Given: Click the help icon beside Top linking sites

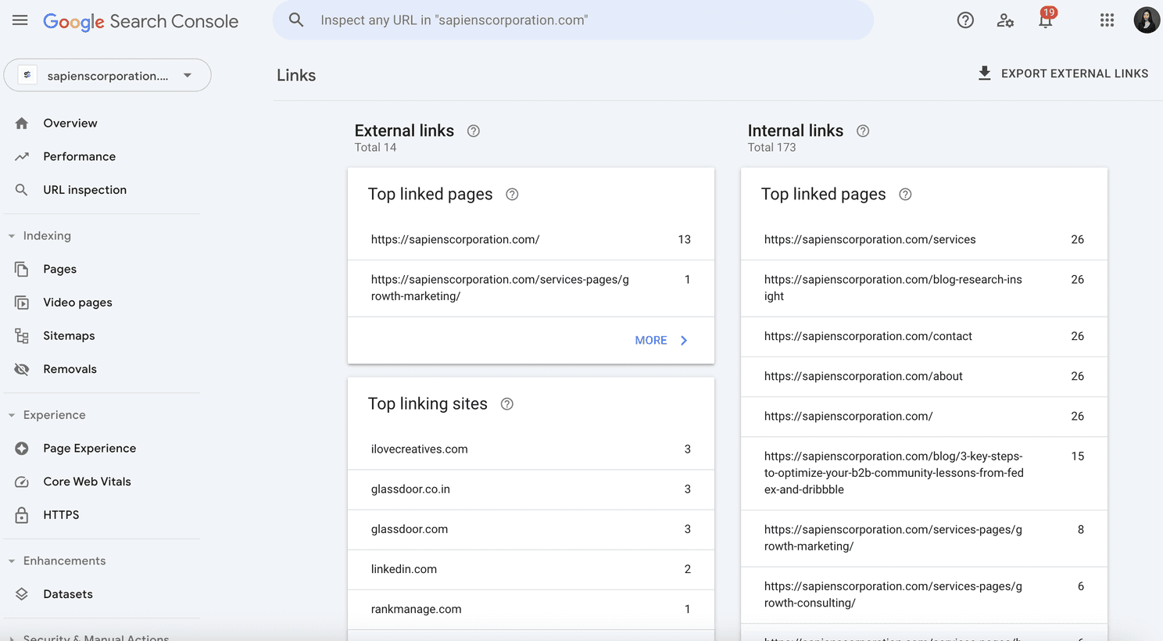Looking at the screenshot, I should (x=507, y=404).
